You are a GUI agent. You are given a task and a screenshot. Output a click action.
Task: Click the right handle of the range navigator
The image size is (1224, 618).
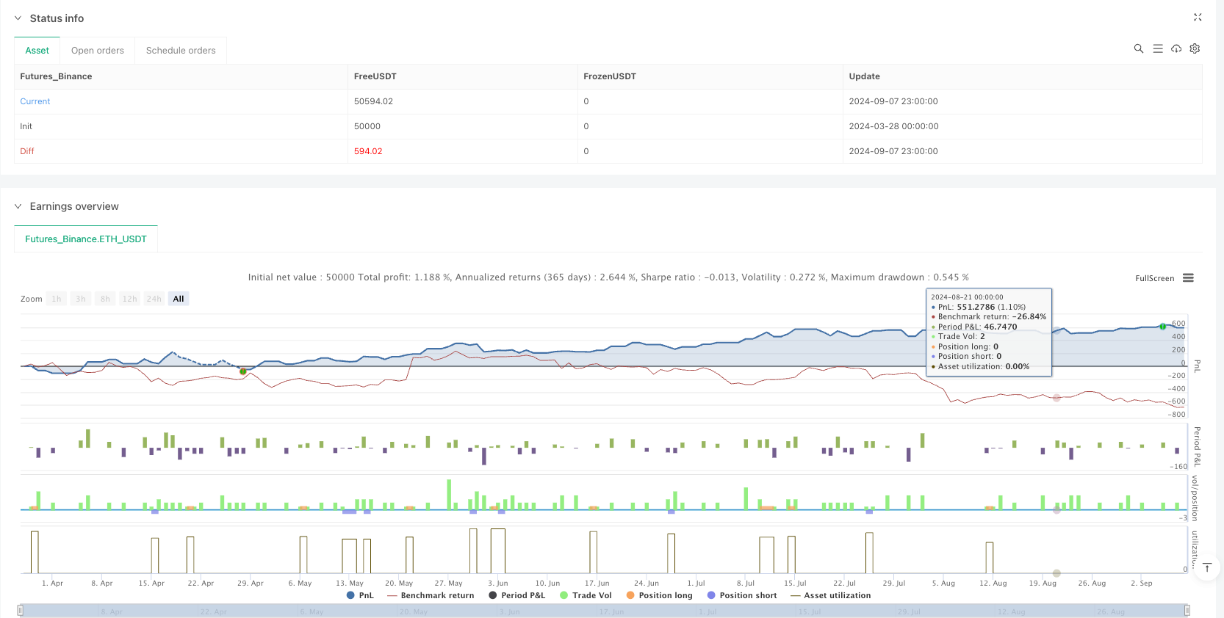(1187, 610)
